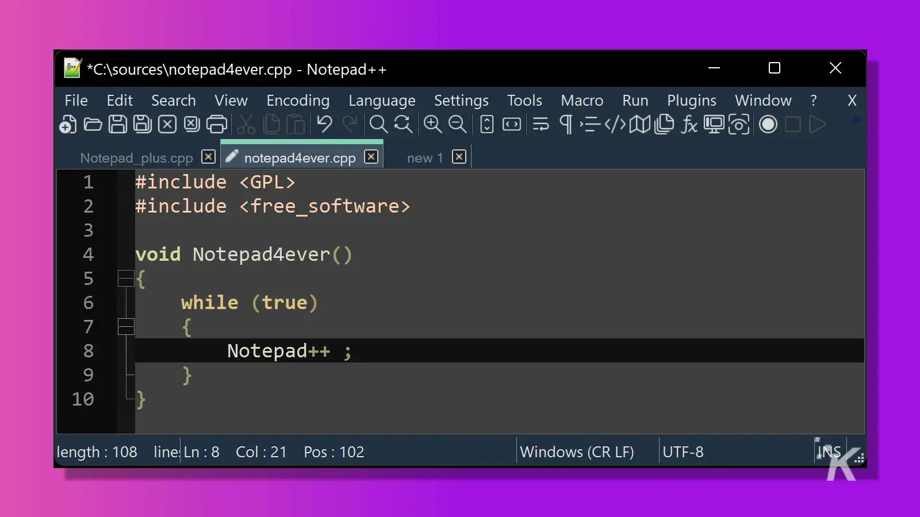Collapse the fold at line 5
The image size is (920, 517).
click(x=126, y=279)
